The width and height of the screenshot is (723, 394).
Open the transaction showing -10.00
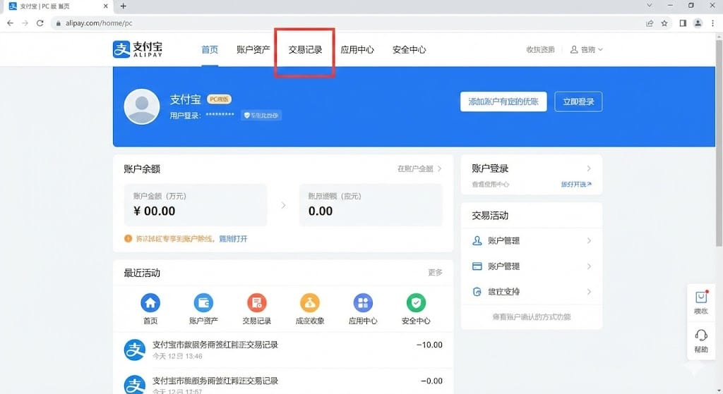coord(283,350)
